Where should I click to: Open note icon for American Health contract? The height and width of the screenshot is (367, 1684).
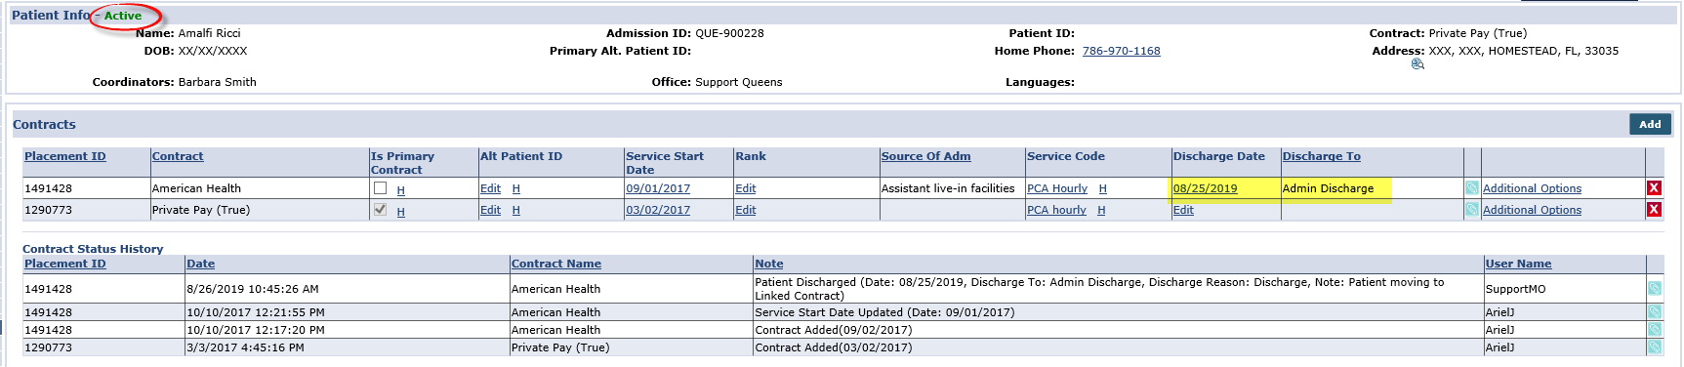click(x=1471, y=188)
